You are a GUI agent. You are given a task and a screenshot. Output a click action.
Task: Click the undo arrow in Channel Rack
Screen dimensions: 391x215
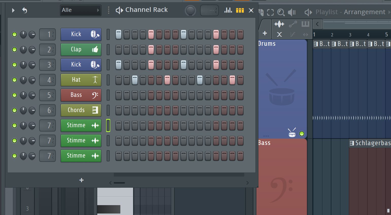click(x=25, y=10)
